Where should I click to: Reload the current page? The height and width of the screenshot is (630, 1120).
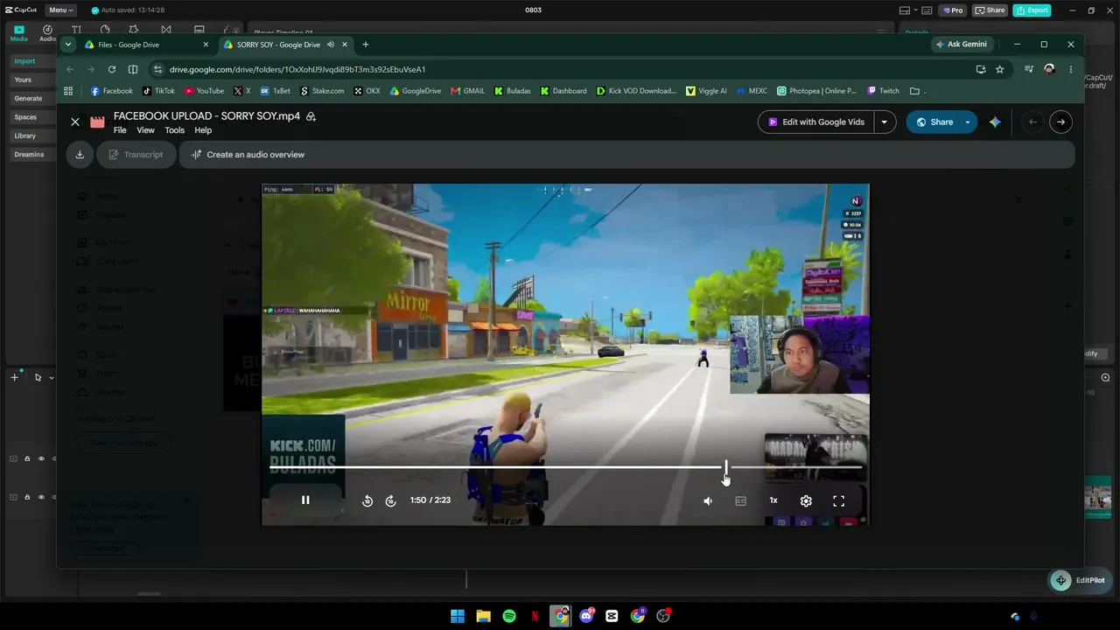tap(112, 69)
